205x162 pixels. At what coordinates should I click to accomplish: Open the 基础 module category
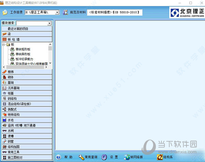(27, 83)
